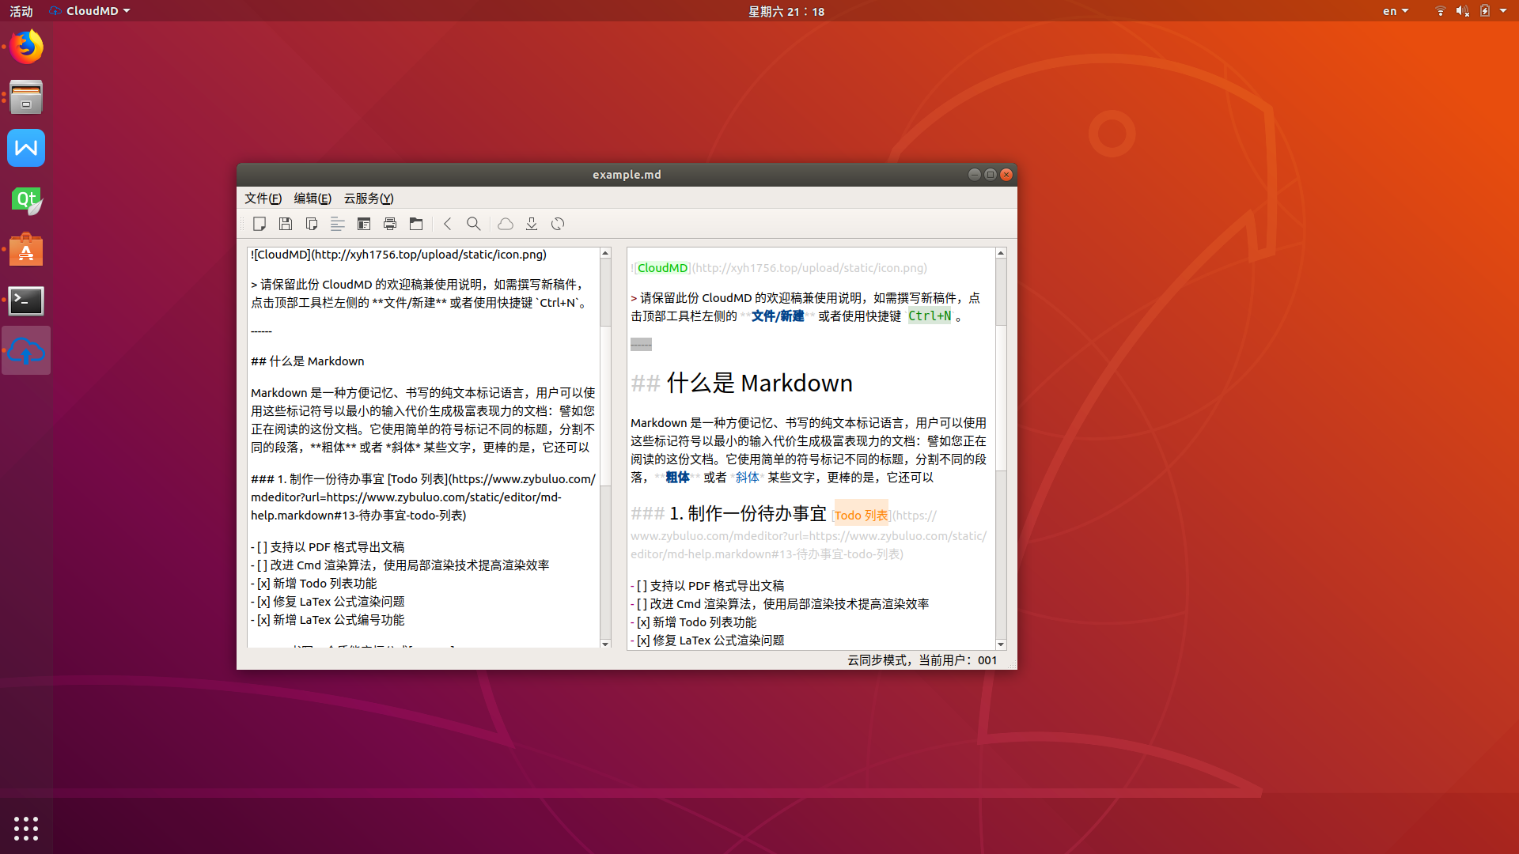Click CloudMD cloud-upload icon in dock
The image size is (1519, 854).
tap(26, 351)
